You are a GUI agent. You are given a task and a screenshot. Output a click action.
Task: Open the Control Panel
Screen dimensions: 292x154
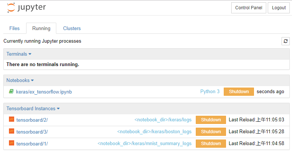click(249, 8)
